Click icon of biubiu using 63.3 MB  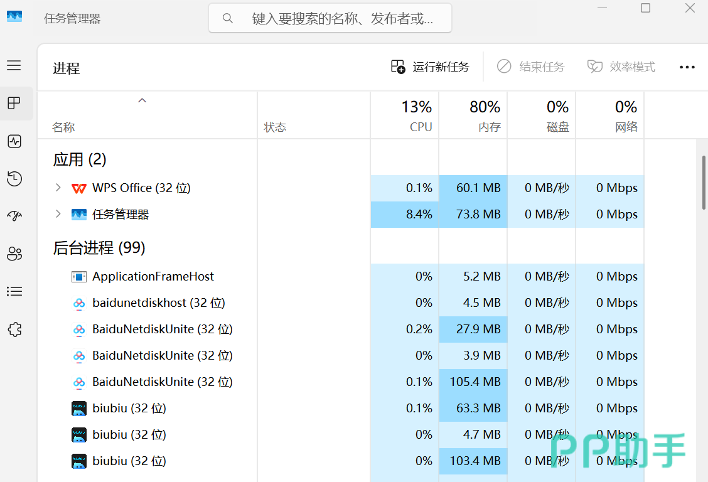[x=79, y=409]
